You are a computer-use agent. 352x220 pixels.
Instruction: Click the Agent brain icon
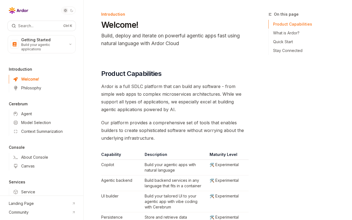click(x=16, y=114)
